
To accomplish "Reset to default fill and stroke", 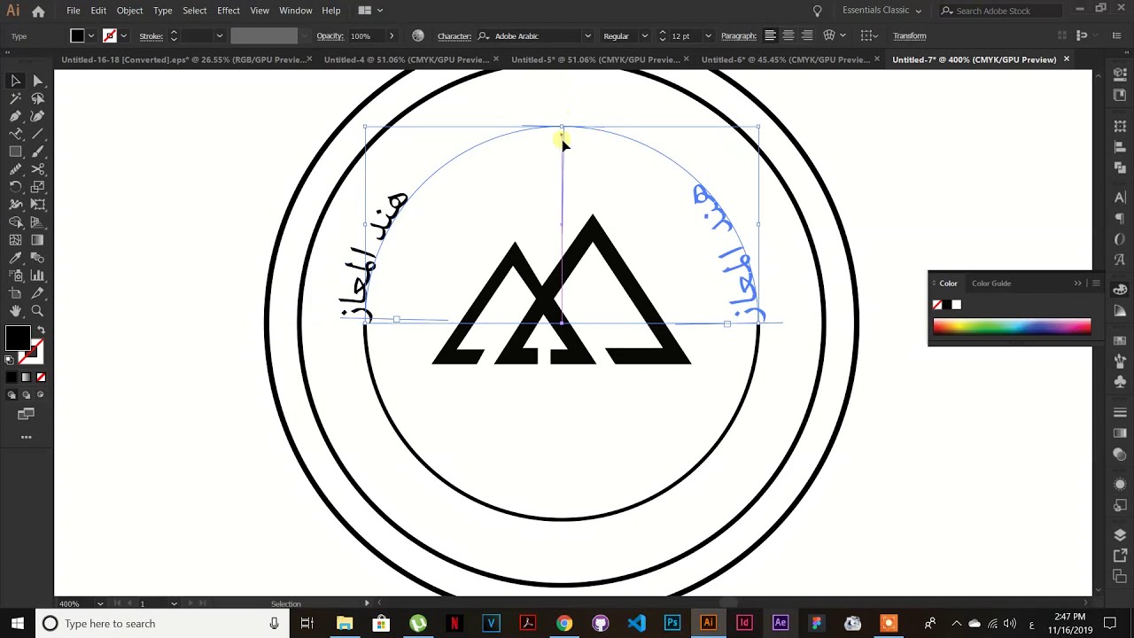I will tap(9, 360).
